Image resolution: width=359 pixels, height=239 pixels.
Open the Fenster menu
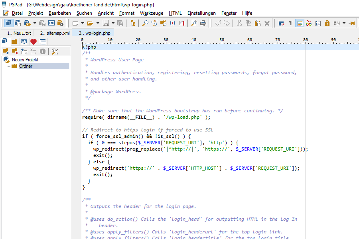(x=229, y=13)
